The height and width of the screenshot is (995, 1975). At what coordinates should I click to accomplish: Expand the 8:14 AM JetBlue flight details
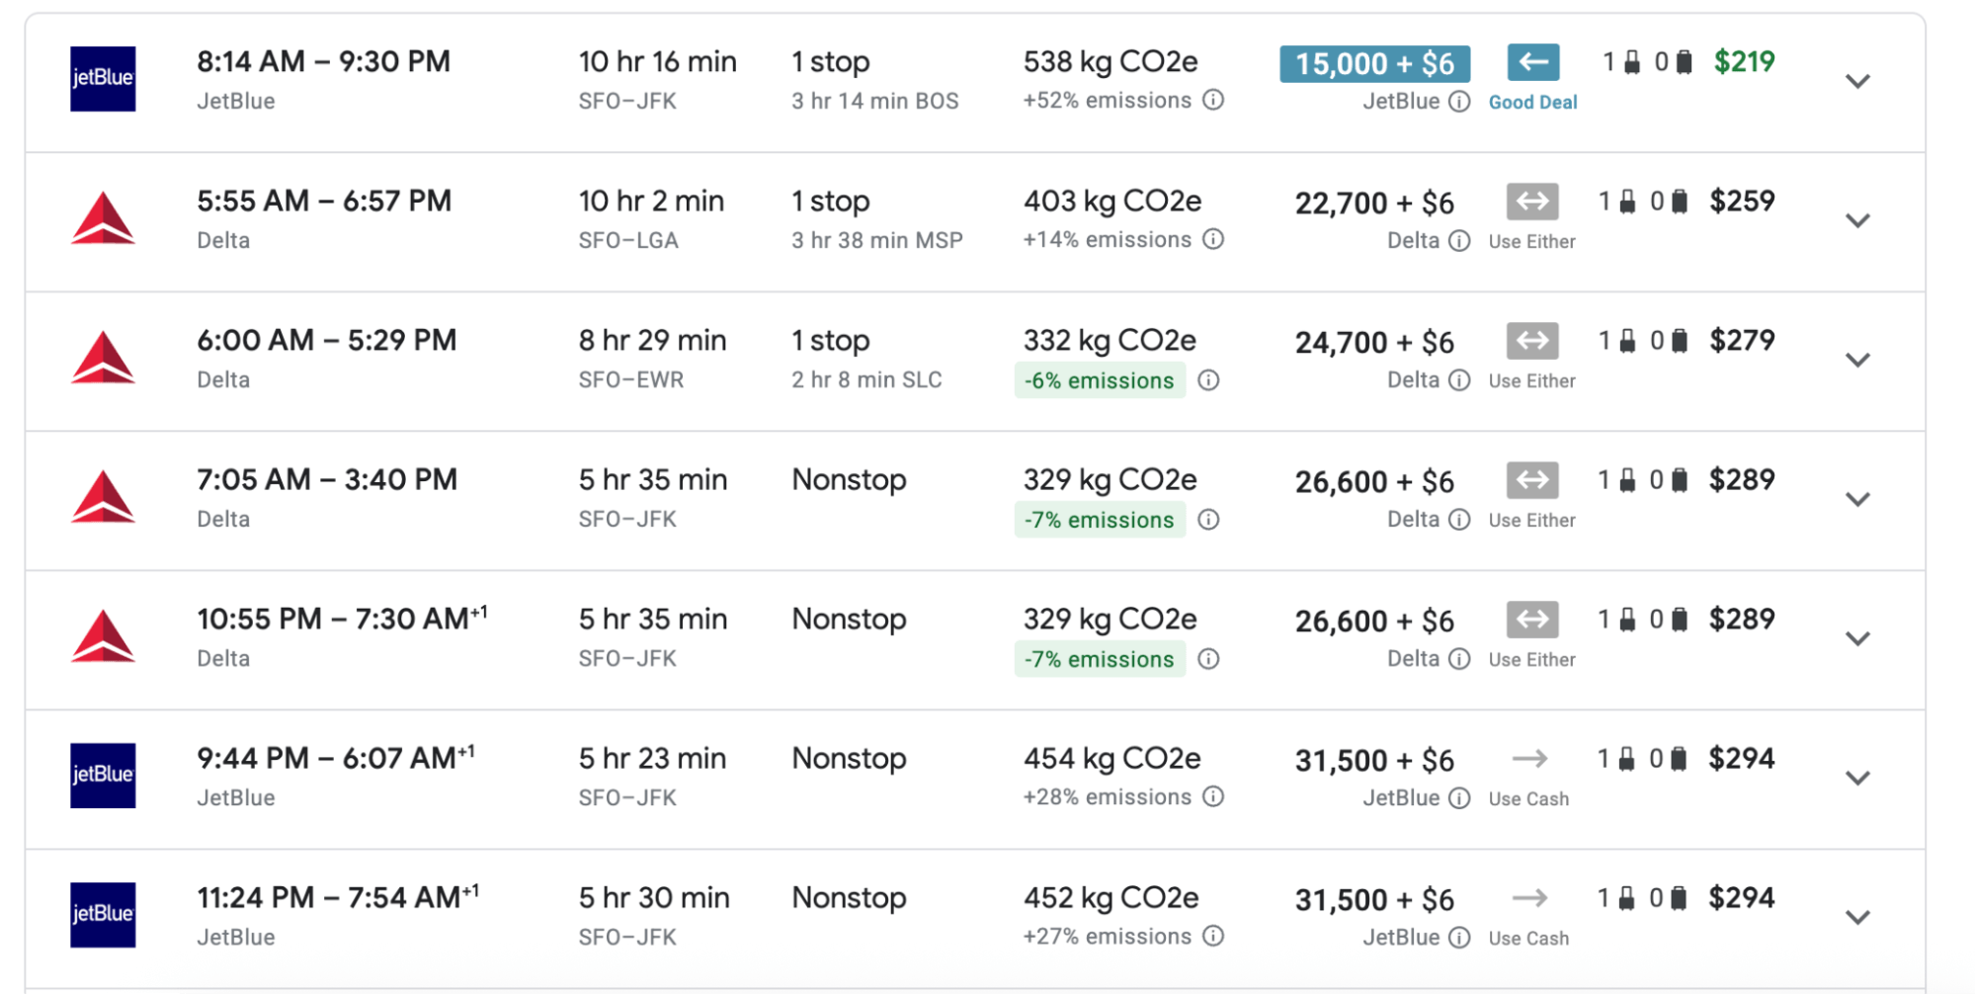coord(1857,81)
